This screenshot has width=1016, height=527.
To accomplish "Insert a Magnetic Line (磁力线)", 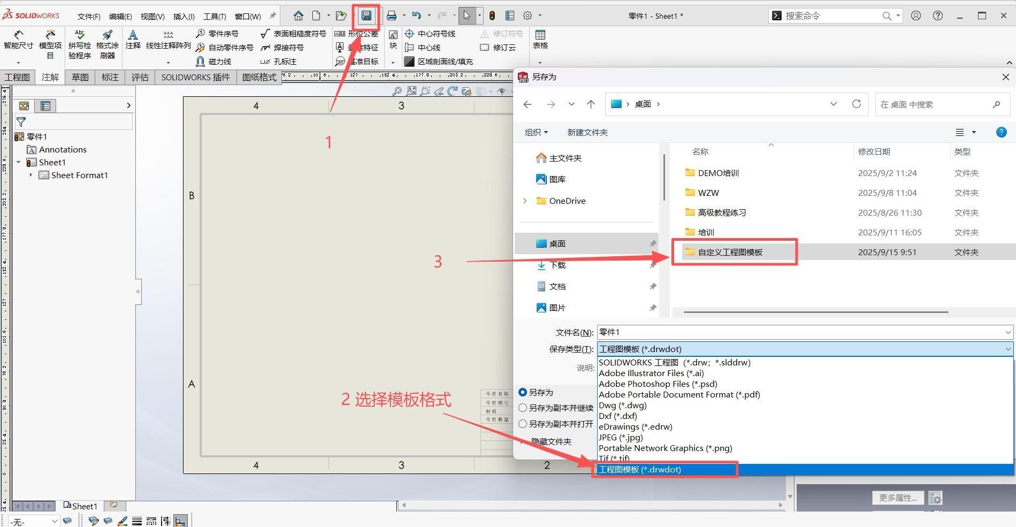I will tap(213, 62).
